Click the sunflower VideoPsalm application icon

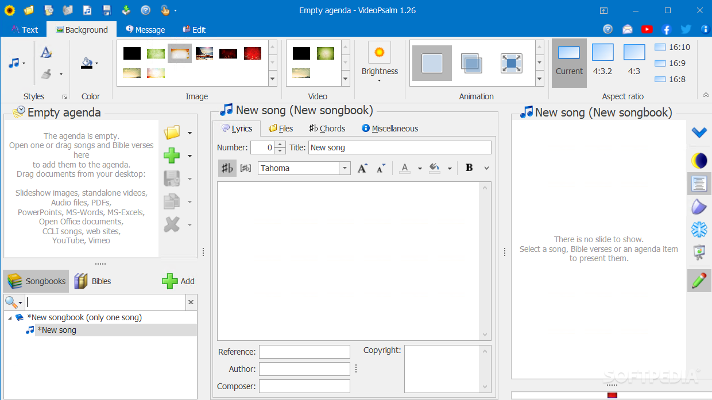[x=10, y=10]
